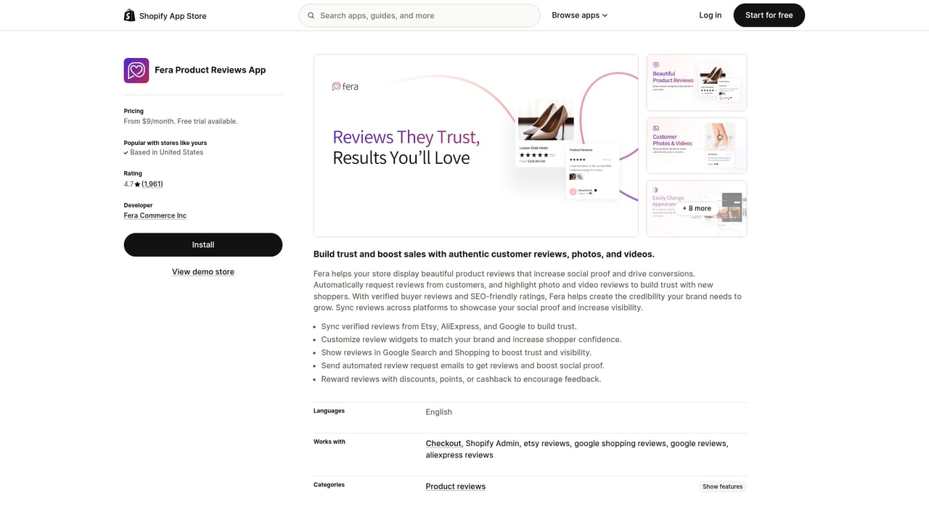Click the Easily Change Appearance contrast icon
Viewport: 929px width, 522px height.
click(x=655, y=191)
